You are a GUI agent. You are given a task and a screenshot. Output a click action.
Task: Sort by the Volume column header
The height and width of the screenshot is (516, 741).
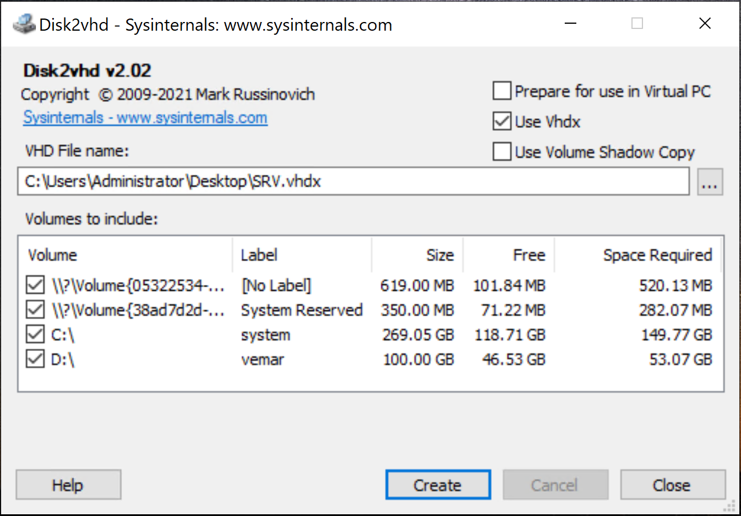[x=125, y=255]
